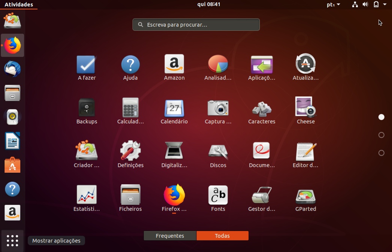Open the network indicator menu

[x=355, y=4]
